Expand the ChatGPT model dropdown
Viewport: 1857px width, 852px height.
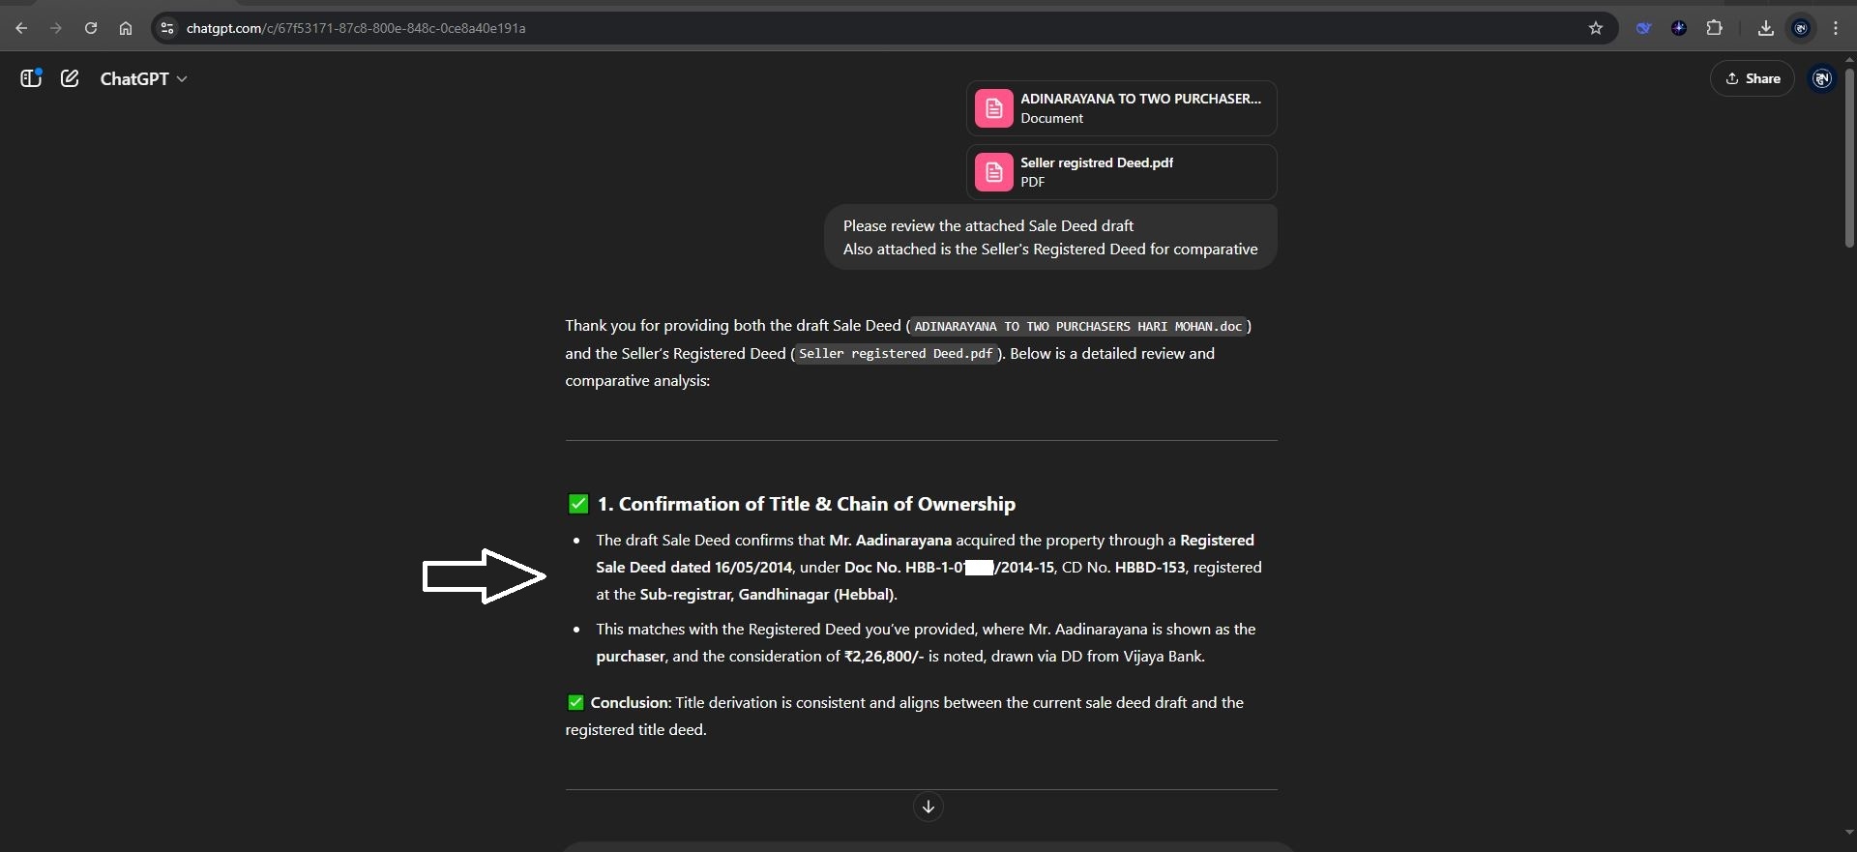coord(143,78)
